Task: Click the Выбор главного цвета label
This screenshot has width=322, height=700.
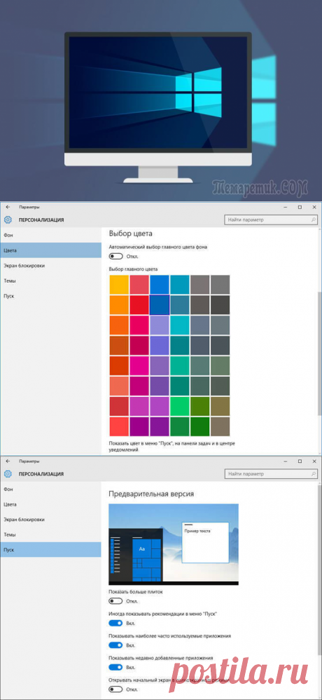Action: 133,269
